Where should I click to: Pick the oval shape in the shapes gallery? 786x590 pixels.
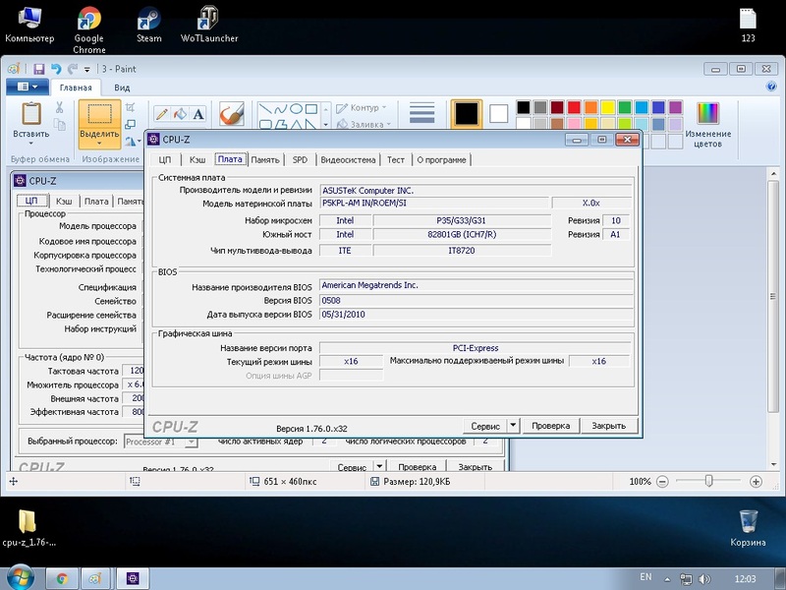(296, 108)
